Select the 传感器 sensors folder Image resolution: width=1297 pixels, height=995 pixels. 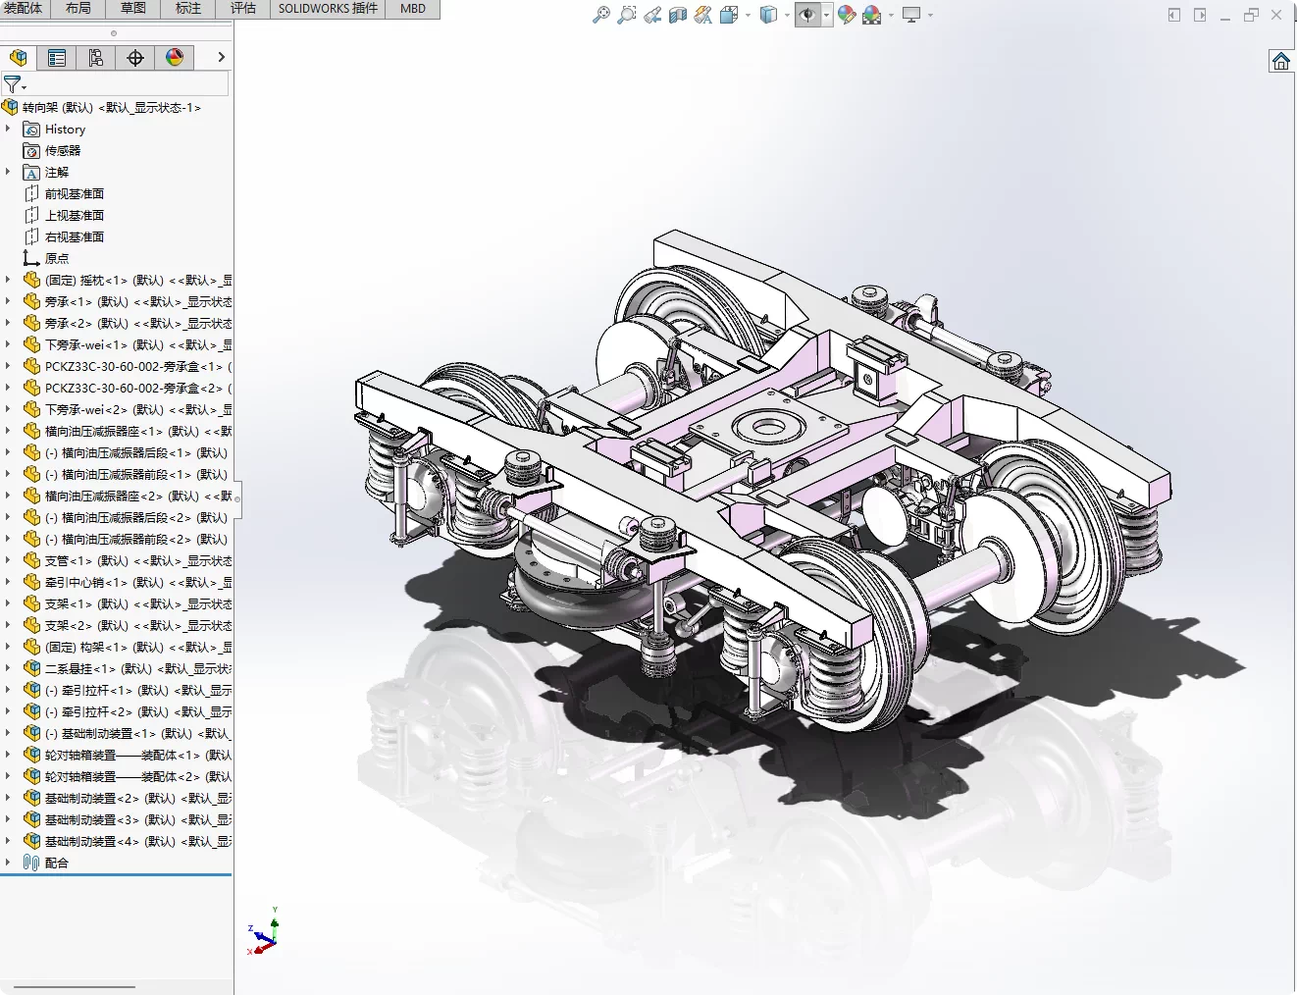pyautogui.click(x=52, y=150)
